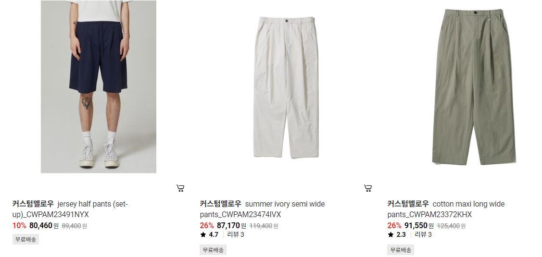Open khaki cotton maxi wide pants image
542x257 pixels.
pyautogui.click(x=474, y=86)
